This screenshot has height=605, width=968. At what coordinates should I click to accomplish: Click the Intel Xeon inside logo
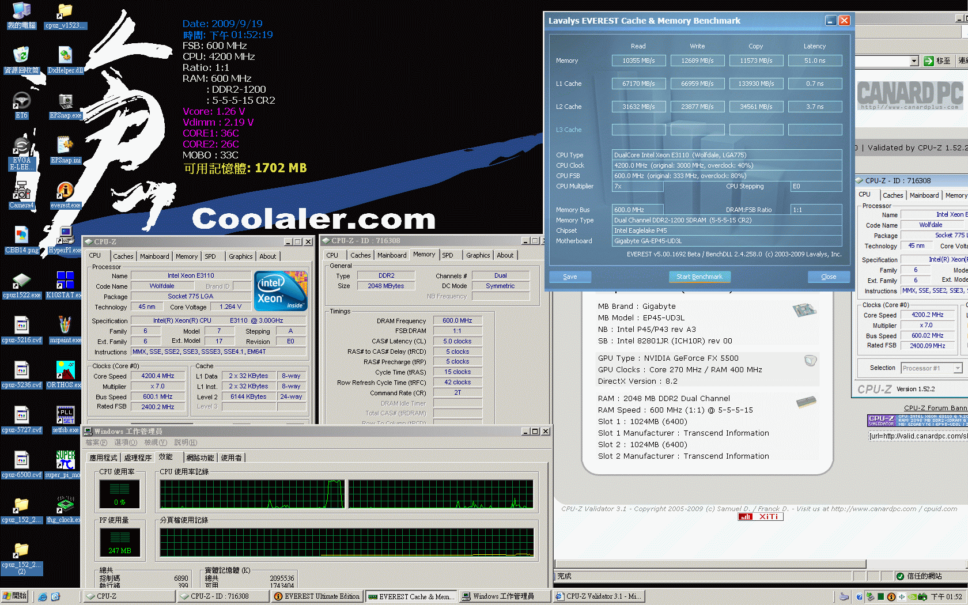point(281,291)
